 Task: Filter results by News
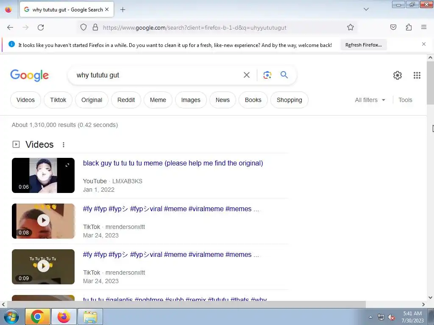223,100
